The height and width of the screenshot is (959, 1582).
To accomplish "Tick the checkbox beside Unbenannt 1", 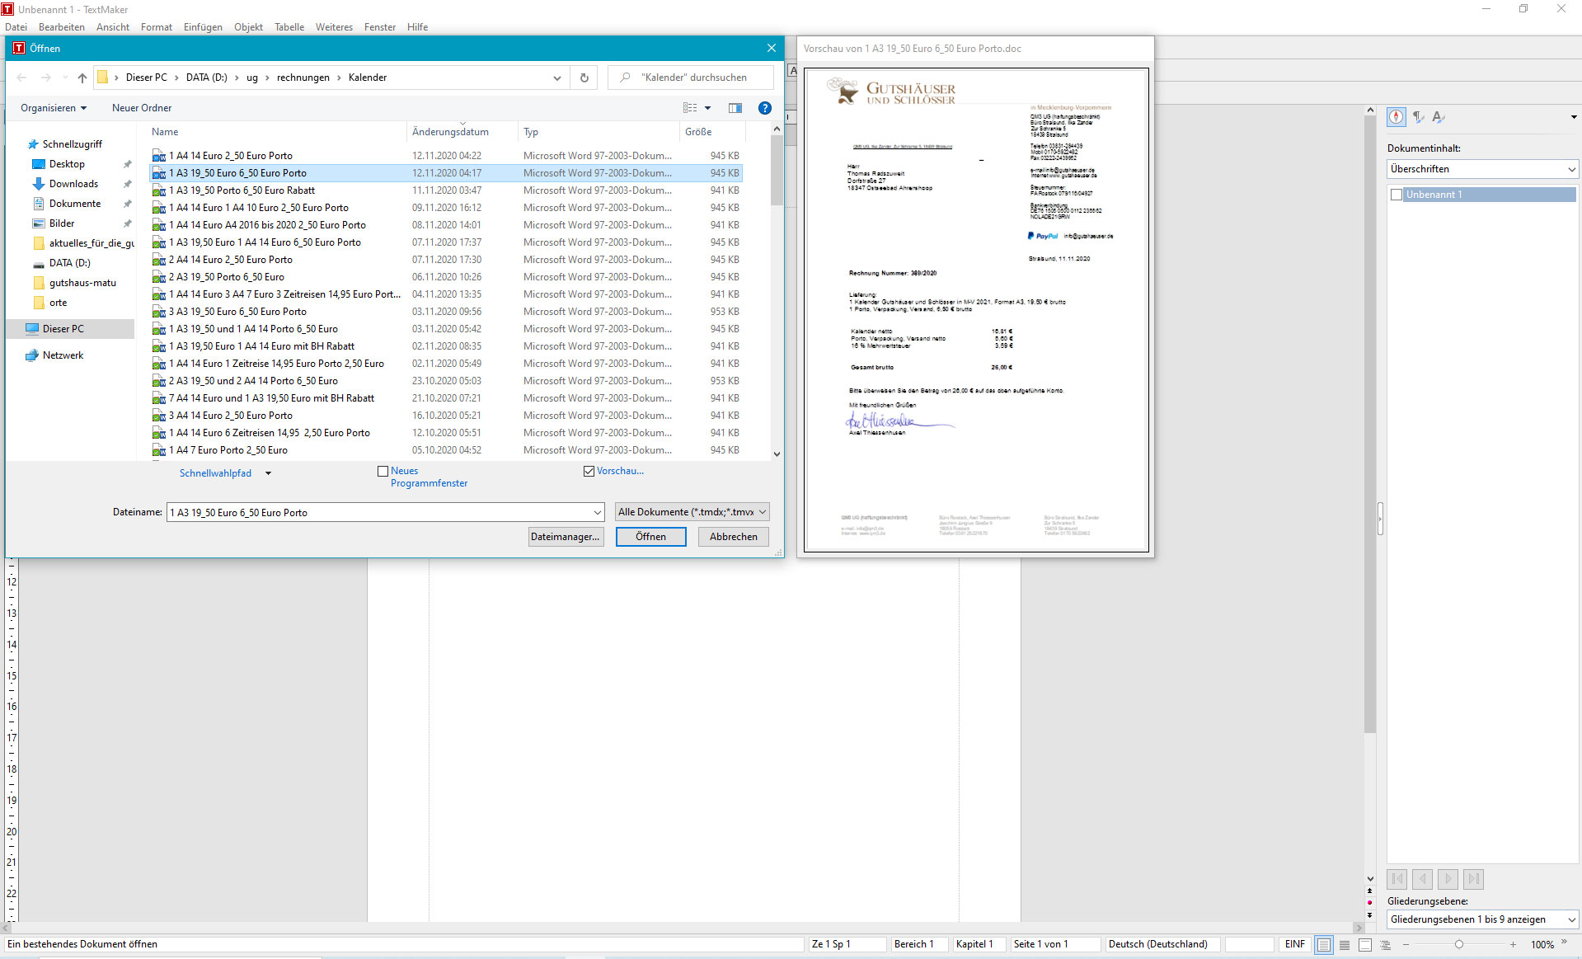I will pyautogui.click(x=1396, y=195).
